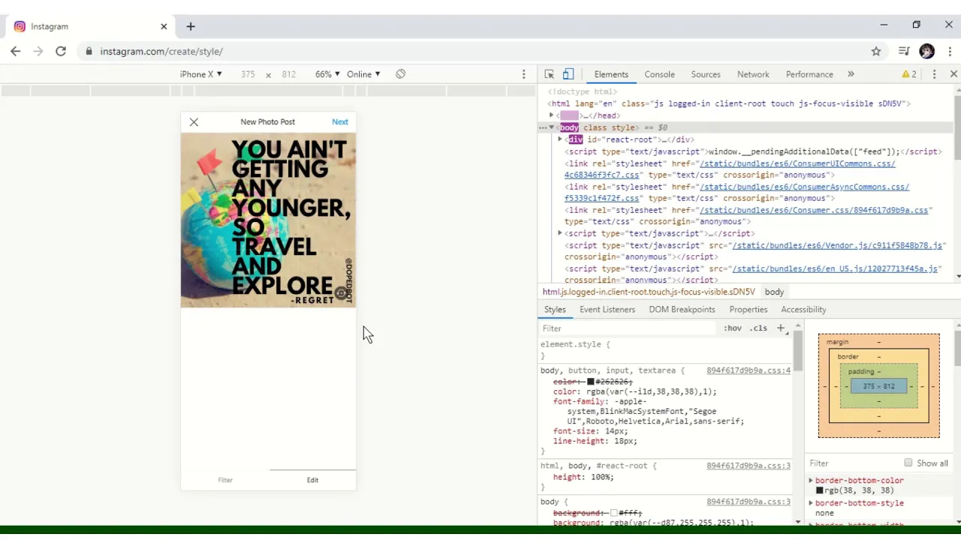
Task: Open Chrome main menu
Action: tap(950, 51)
